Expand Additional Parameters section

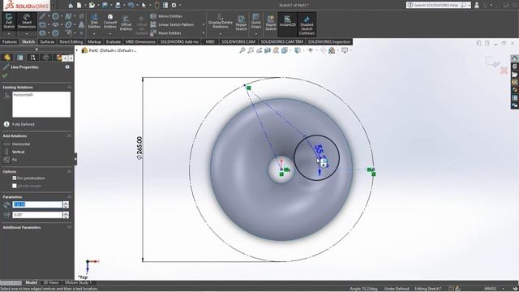[69, 227]
